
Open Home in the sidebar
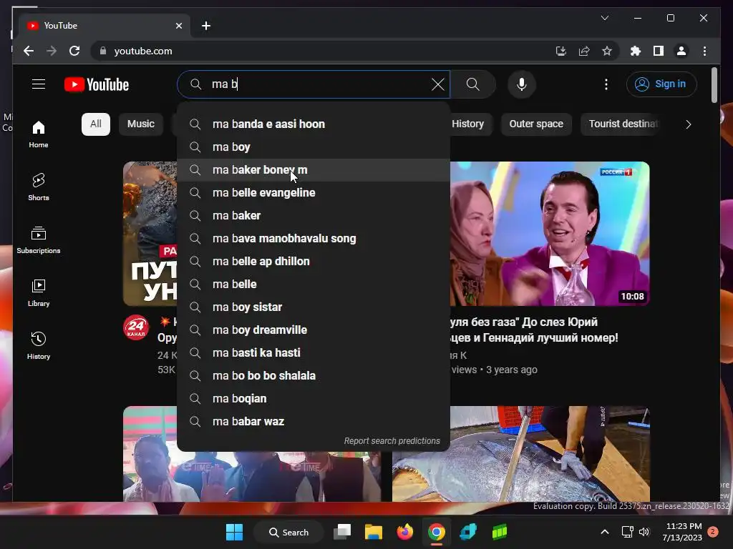[39, 134]
